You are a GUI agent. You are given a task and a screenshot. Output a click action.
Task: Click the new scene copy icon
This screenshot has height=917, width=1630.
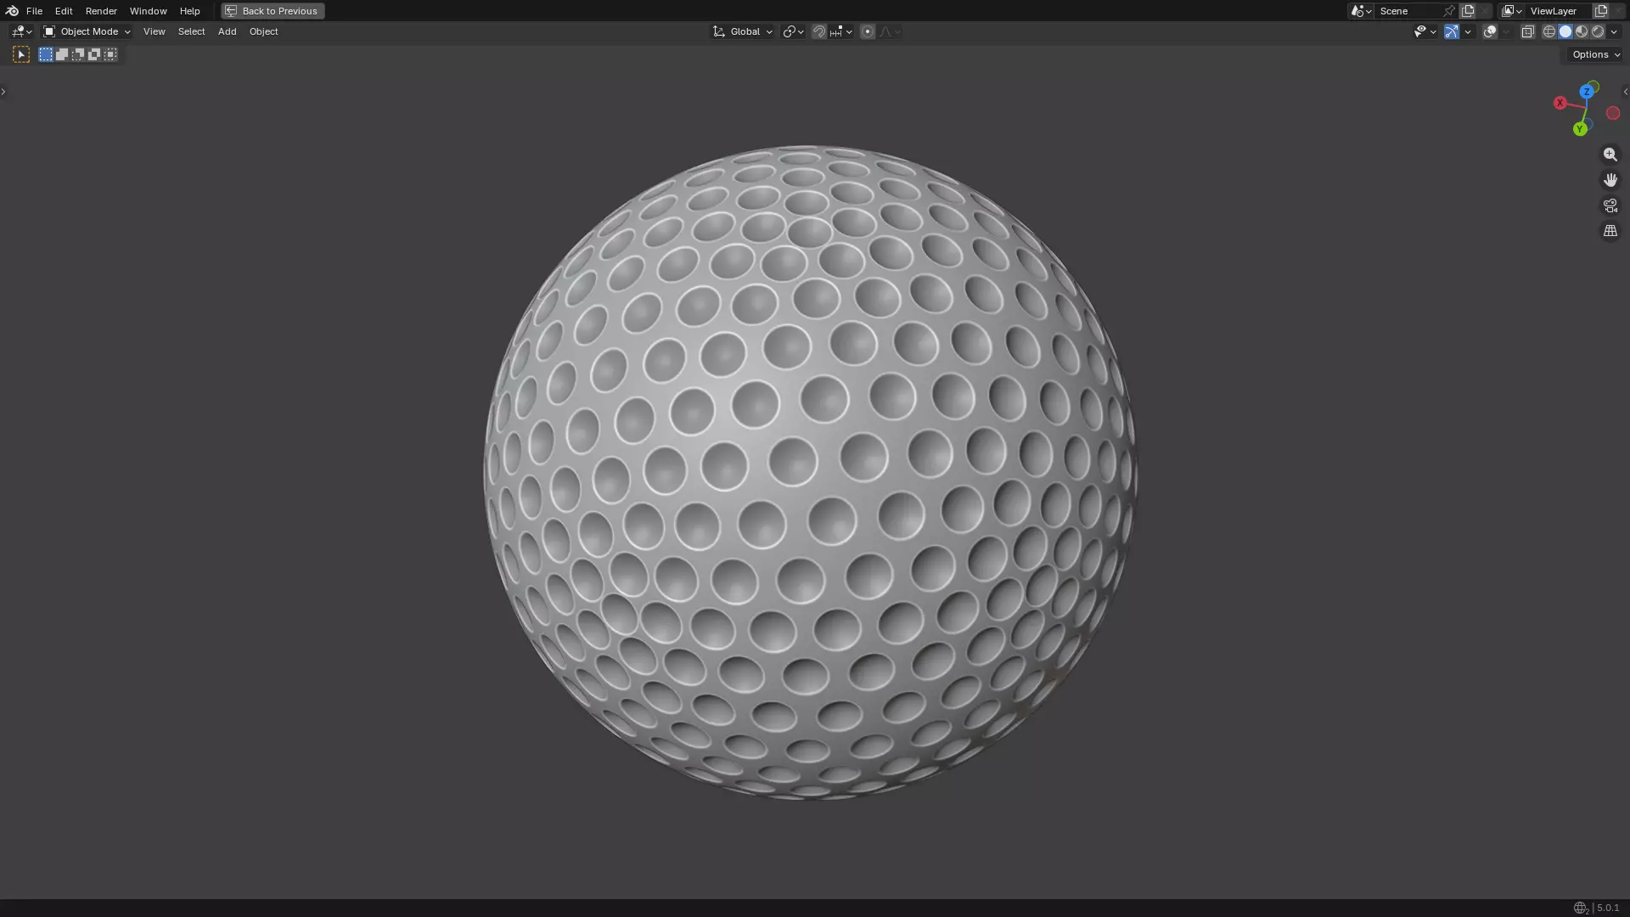click(x=1468, y=11)
